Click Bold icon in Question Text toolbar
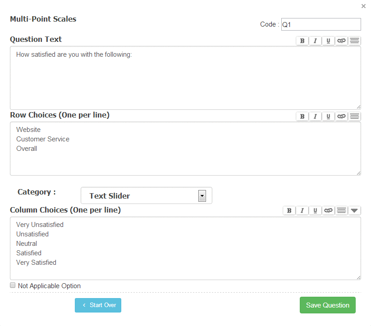The height and width of the screenshot is (326, 371). coord(302,41)
